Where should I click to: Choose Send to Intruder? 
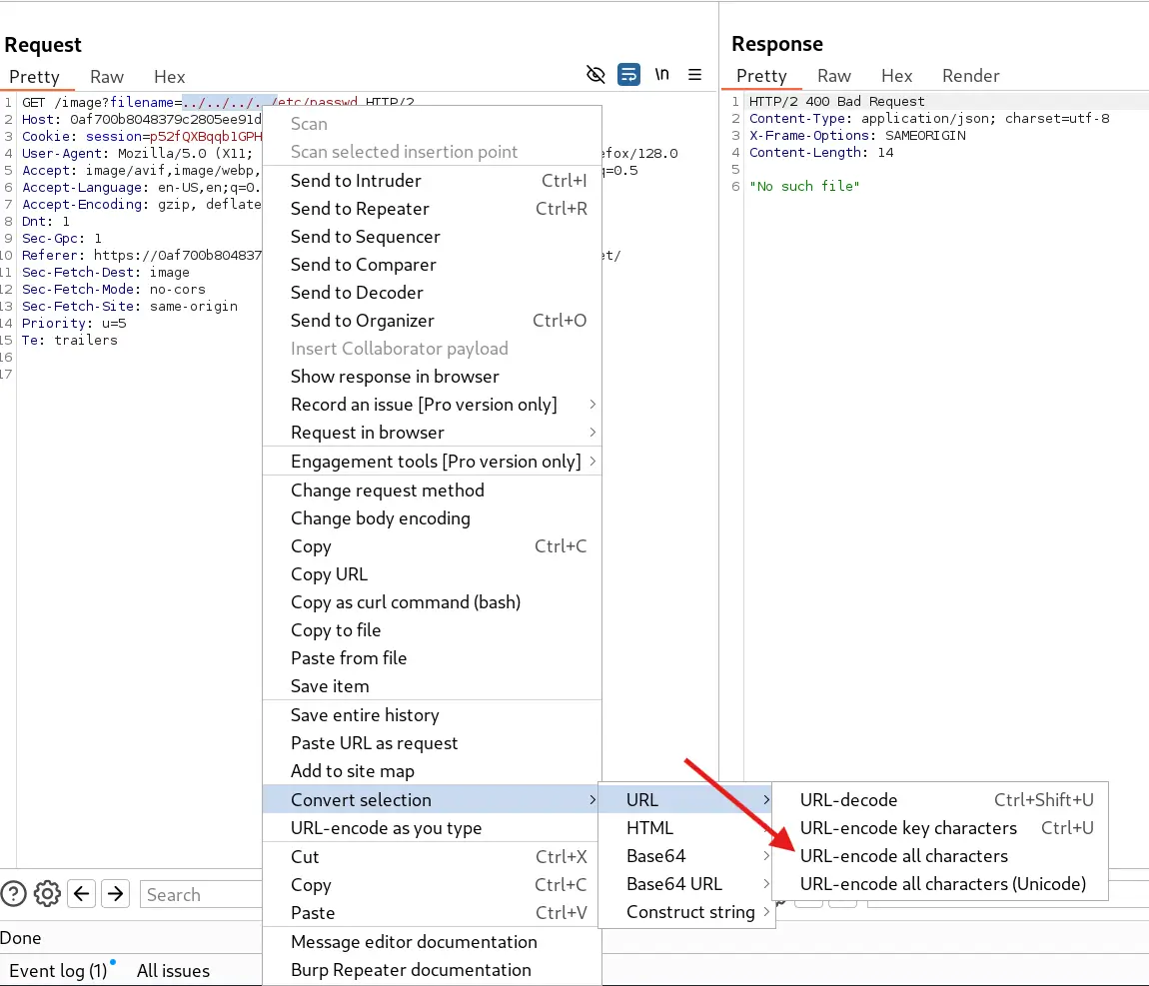(432, 180)
